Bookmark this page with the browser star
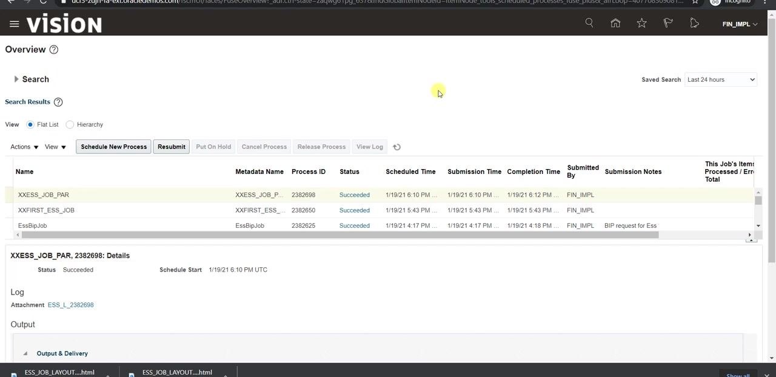The image size is (776, 377). click(x=695, y=2)
